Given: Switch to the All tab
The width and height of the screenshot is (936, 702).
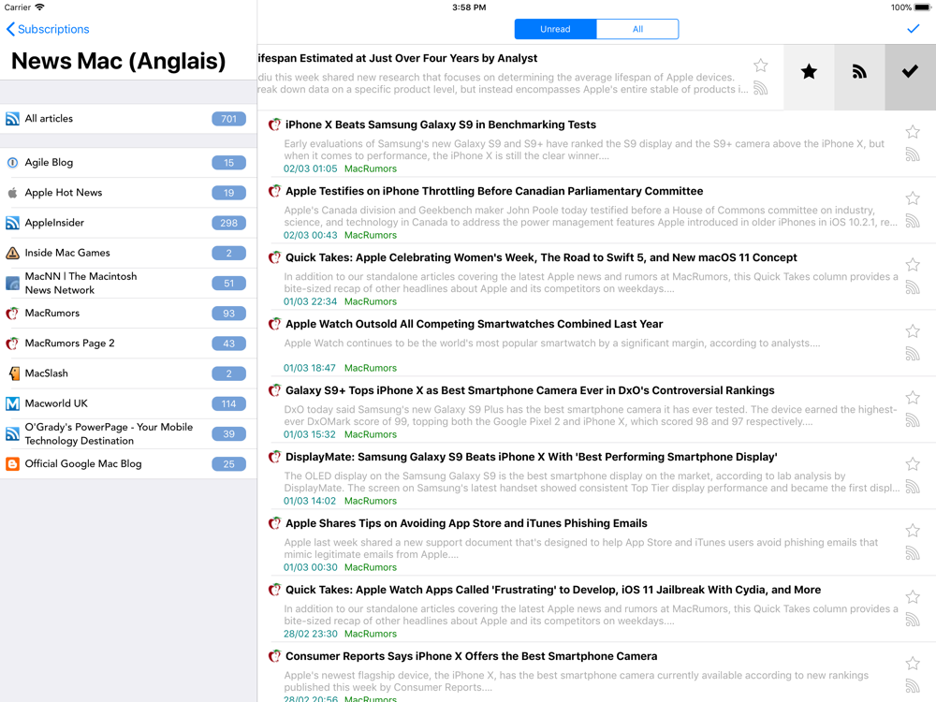Looking at the screenshot, I should pyautogui.click(x=637, y=29).
